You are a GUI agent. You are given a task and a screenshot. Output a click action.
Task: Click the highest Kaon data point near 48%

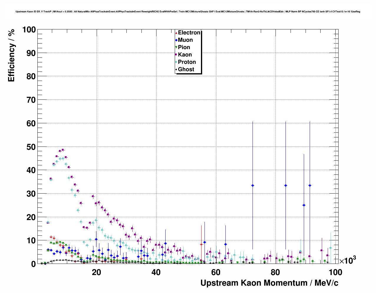tap(63, 150)
